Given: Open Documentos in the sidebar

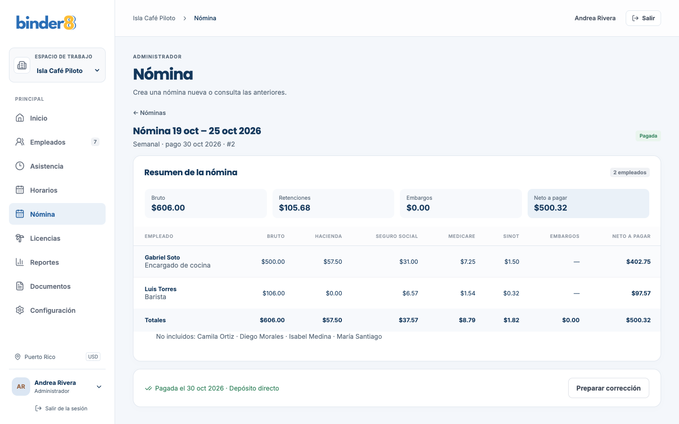Looking at the screenshot, I should (x=57, y=286).
